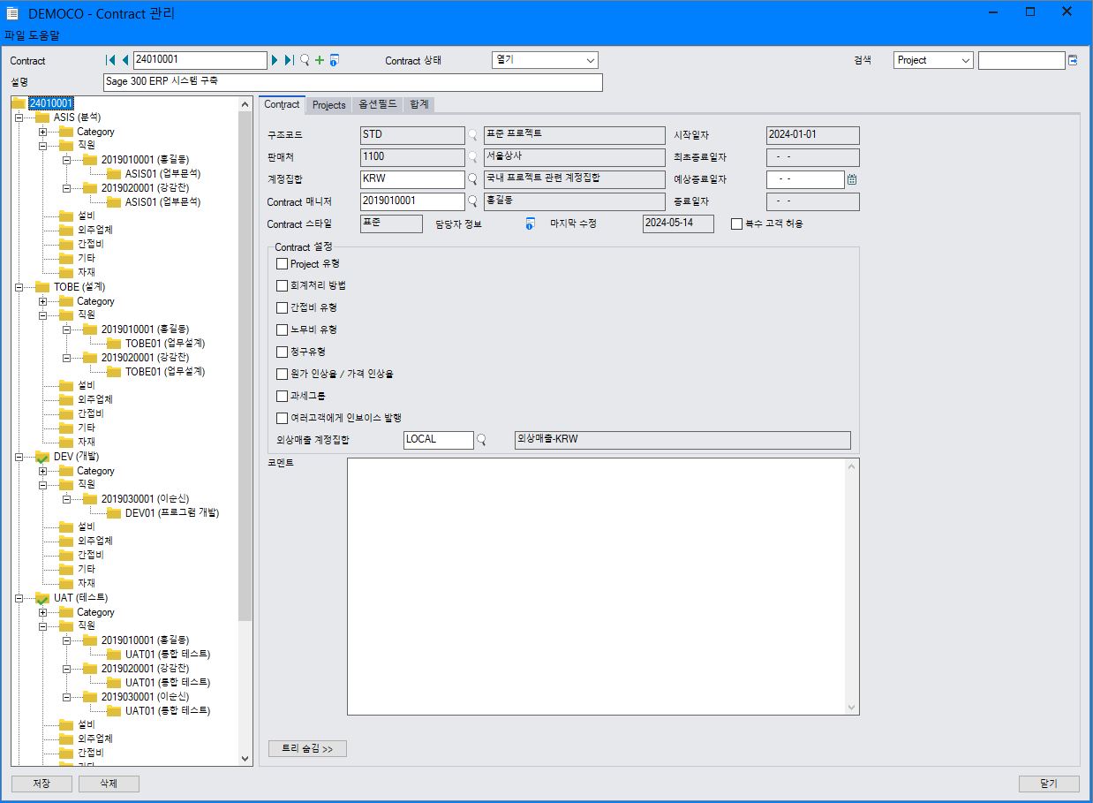
Task: Click the 담당자 정보 info icon
Action: pyautogui.click(x=530, y=224)
